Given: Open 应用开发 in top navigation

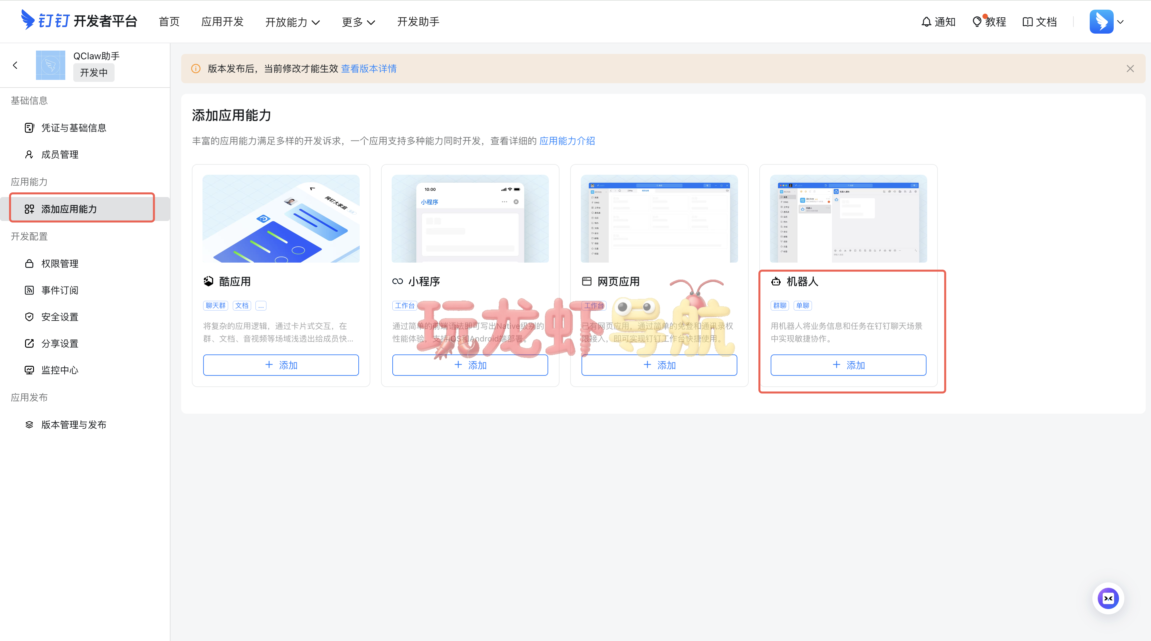Looking at the screenshot, I should (x=222, y=21).
